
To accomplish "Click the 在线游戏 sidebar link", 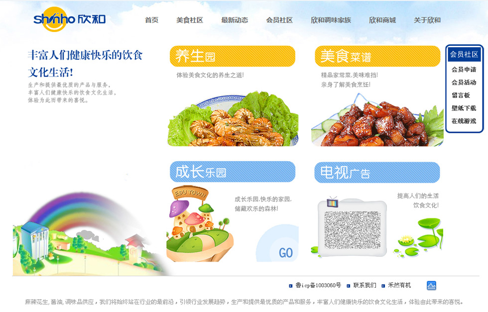I will pyautogui.click(x=464, y=121).
